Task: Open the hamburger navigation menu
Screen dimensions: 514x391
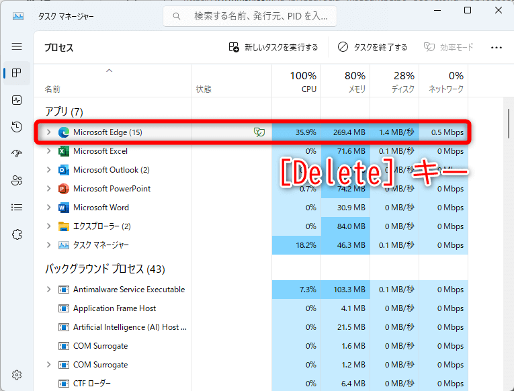Action: (x=17, y=46)
